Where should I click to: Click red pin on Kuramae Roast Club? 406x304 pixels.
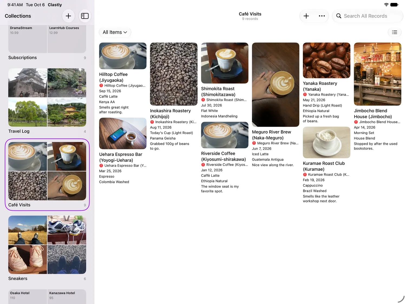pyautogui.click(x=305, y=175)
